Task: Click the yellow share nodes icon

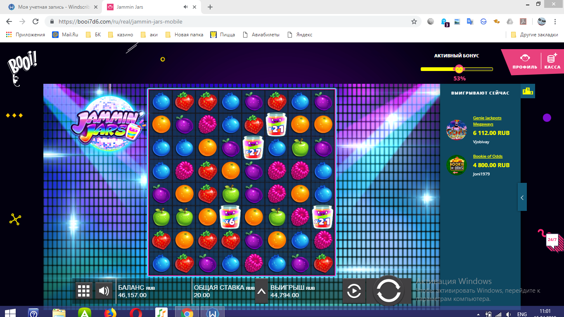Action: [15, 219]
